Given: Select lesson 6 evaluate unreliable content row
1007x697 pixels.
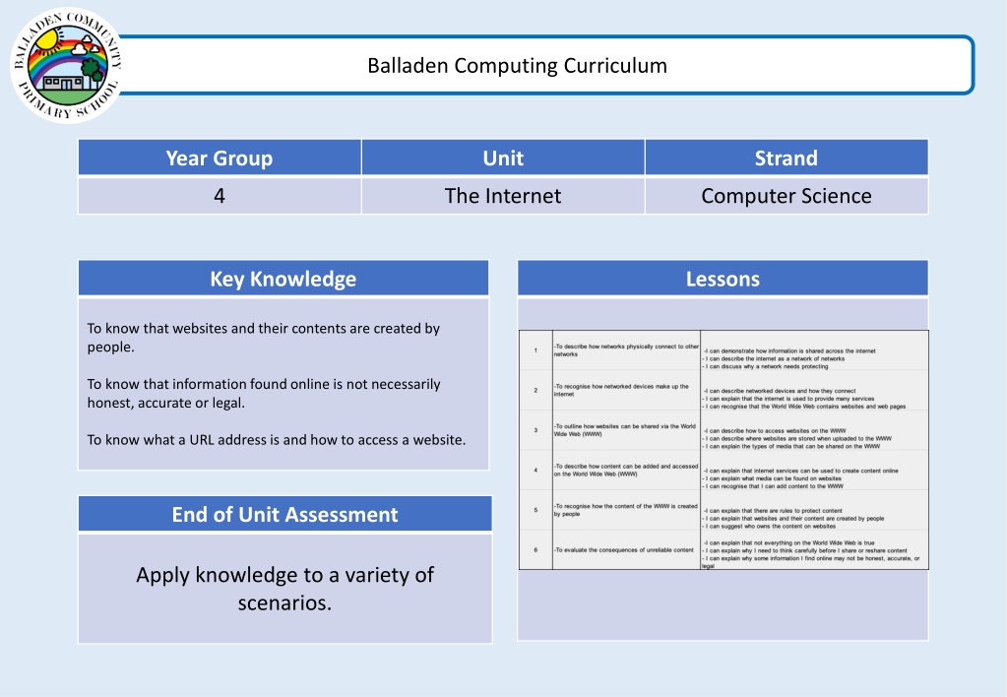Looking at the screenshot, I should pos(724,550).
